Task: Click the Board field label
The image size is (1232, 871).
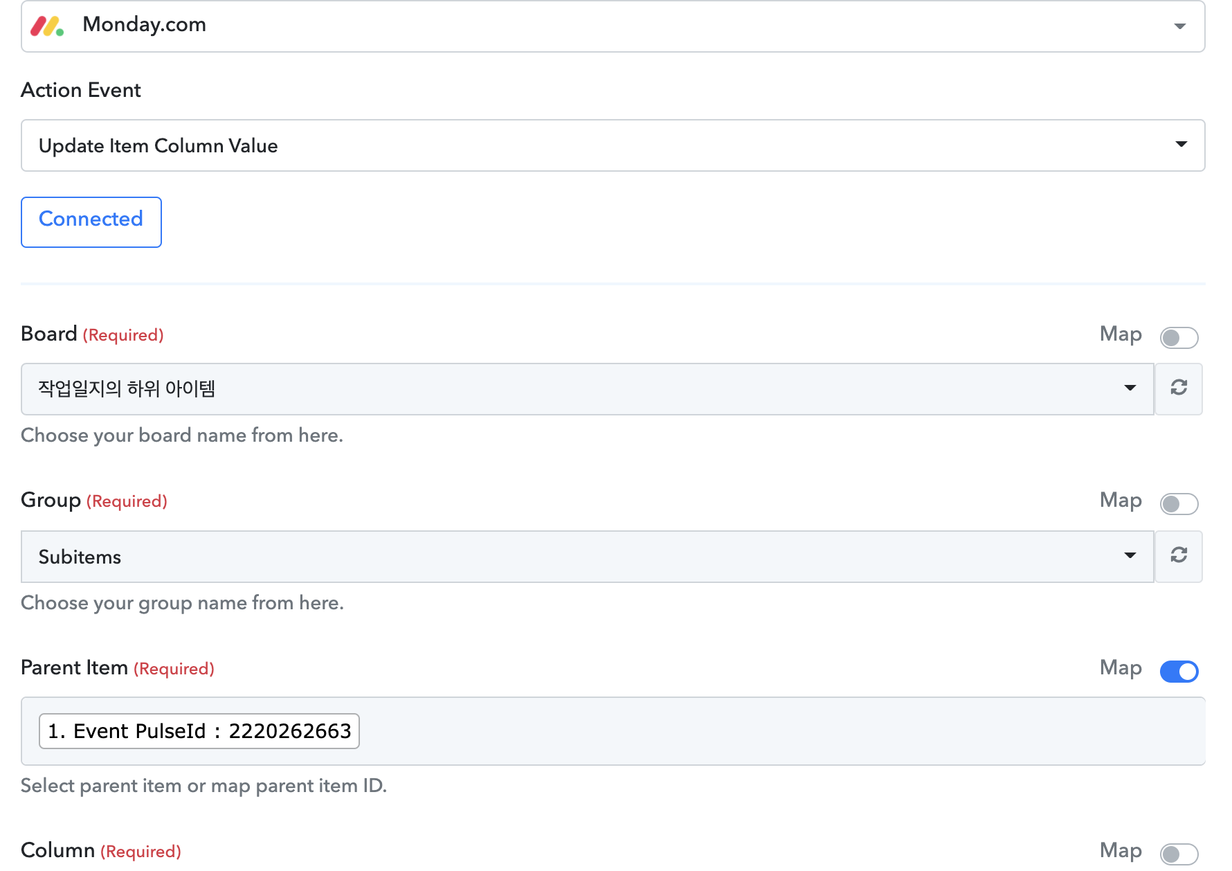Action: point(49,334)
